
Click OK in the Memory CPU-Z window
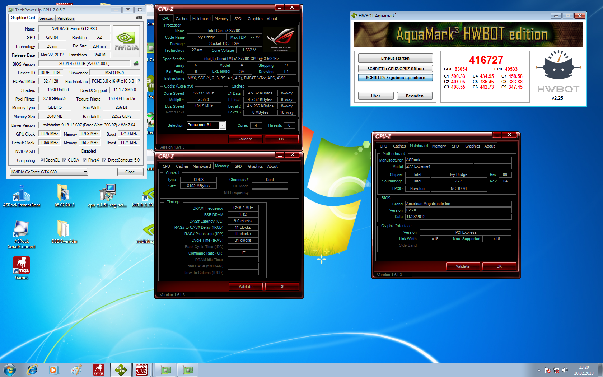pos(282,287)
